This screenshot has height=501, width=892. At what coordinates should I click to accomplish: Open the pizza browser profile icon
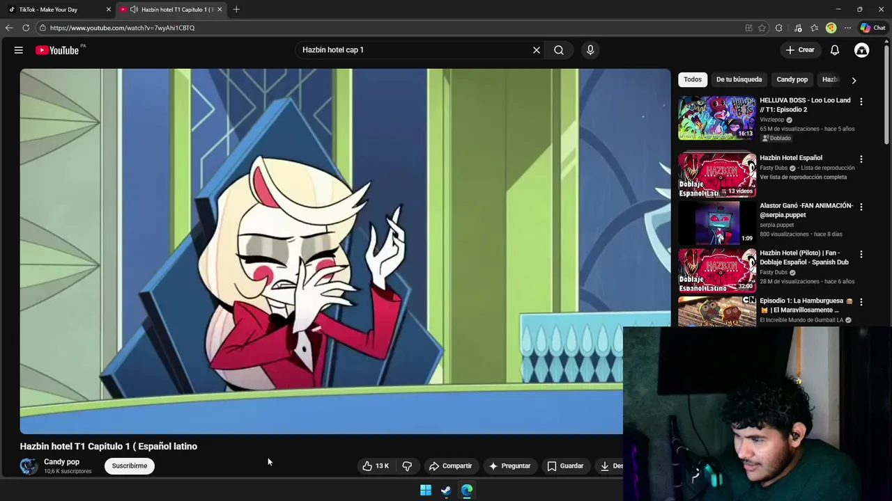point(831,28)
